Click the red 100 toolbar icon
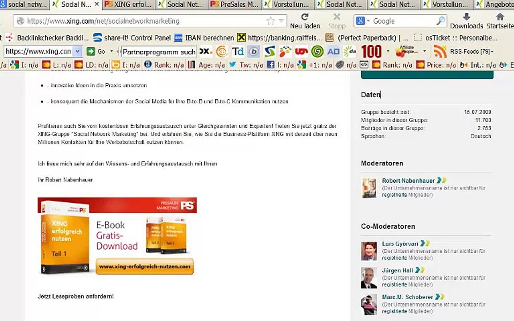The image size is (514, 321). [371, 51]
